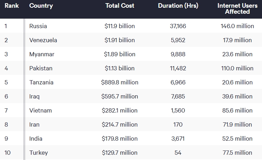Select the Vietnam country cell

coord(40,110)
